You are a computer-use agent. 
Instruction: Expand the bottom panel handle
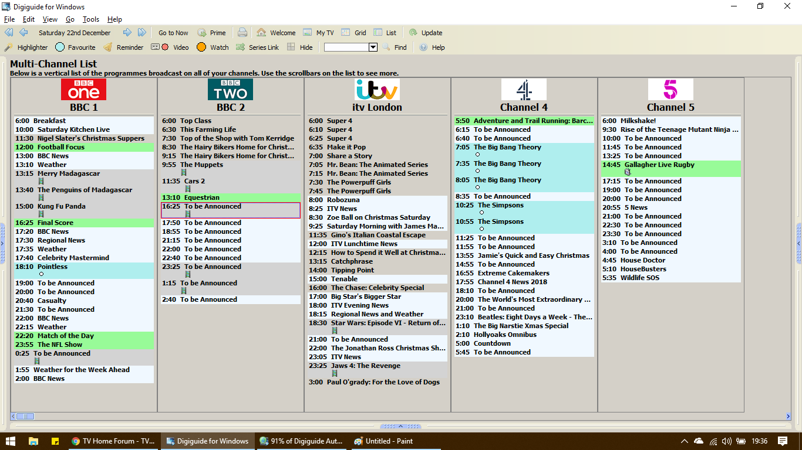[401, 426]
